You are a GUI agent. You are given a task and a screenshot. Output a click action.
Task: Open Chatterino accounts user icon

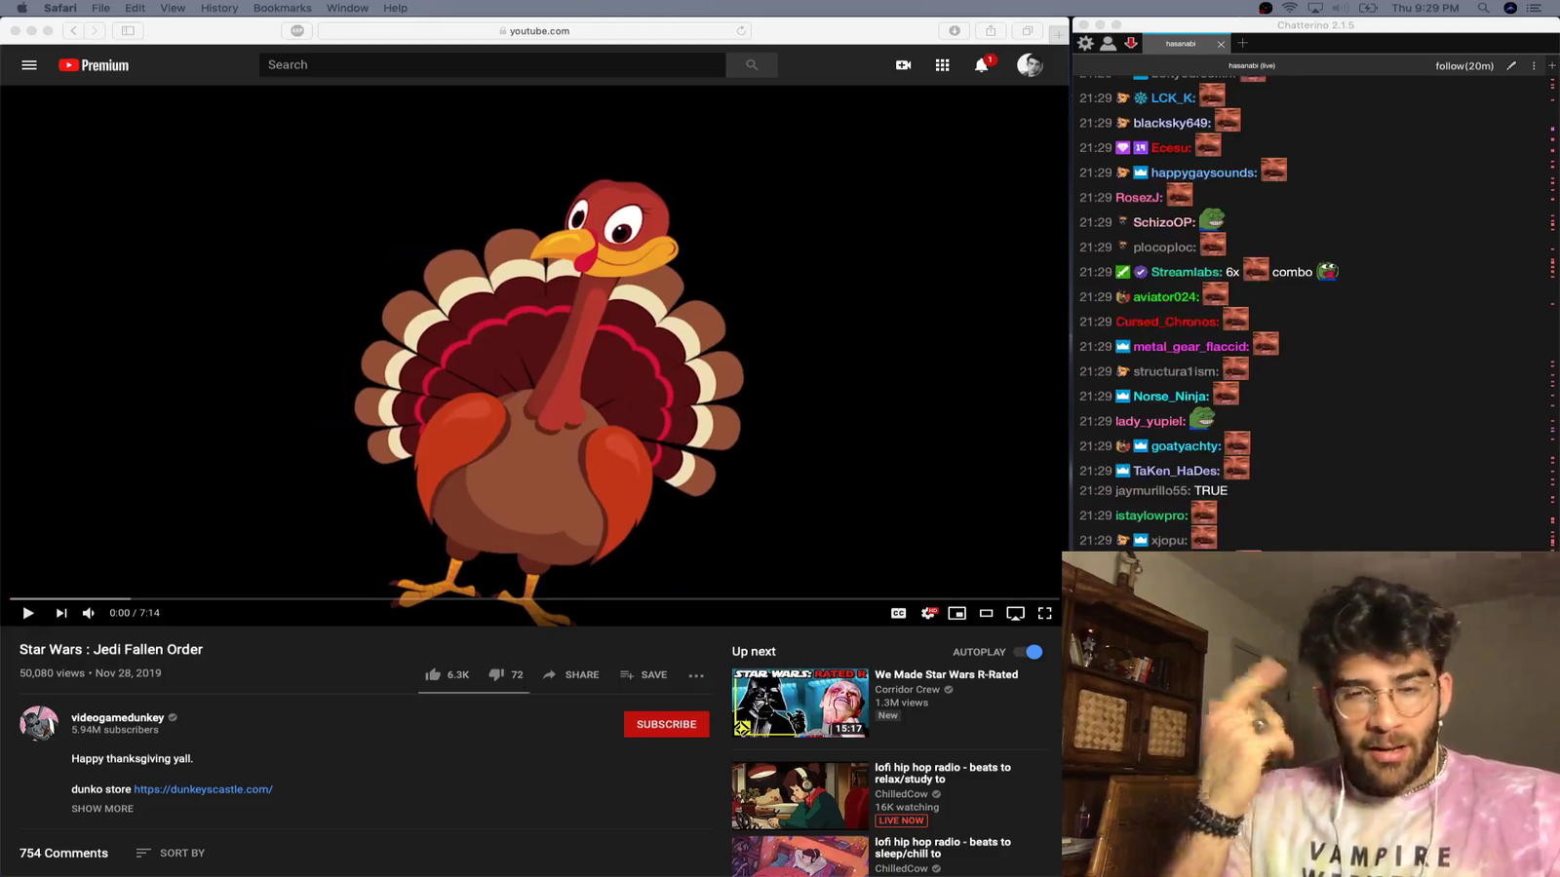(1109, 43)
